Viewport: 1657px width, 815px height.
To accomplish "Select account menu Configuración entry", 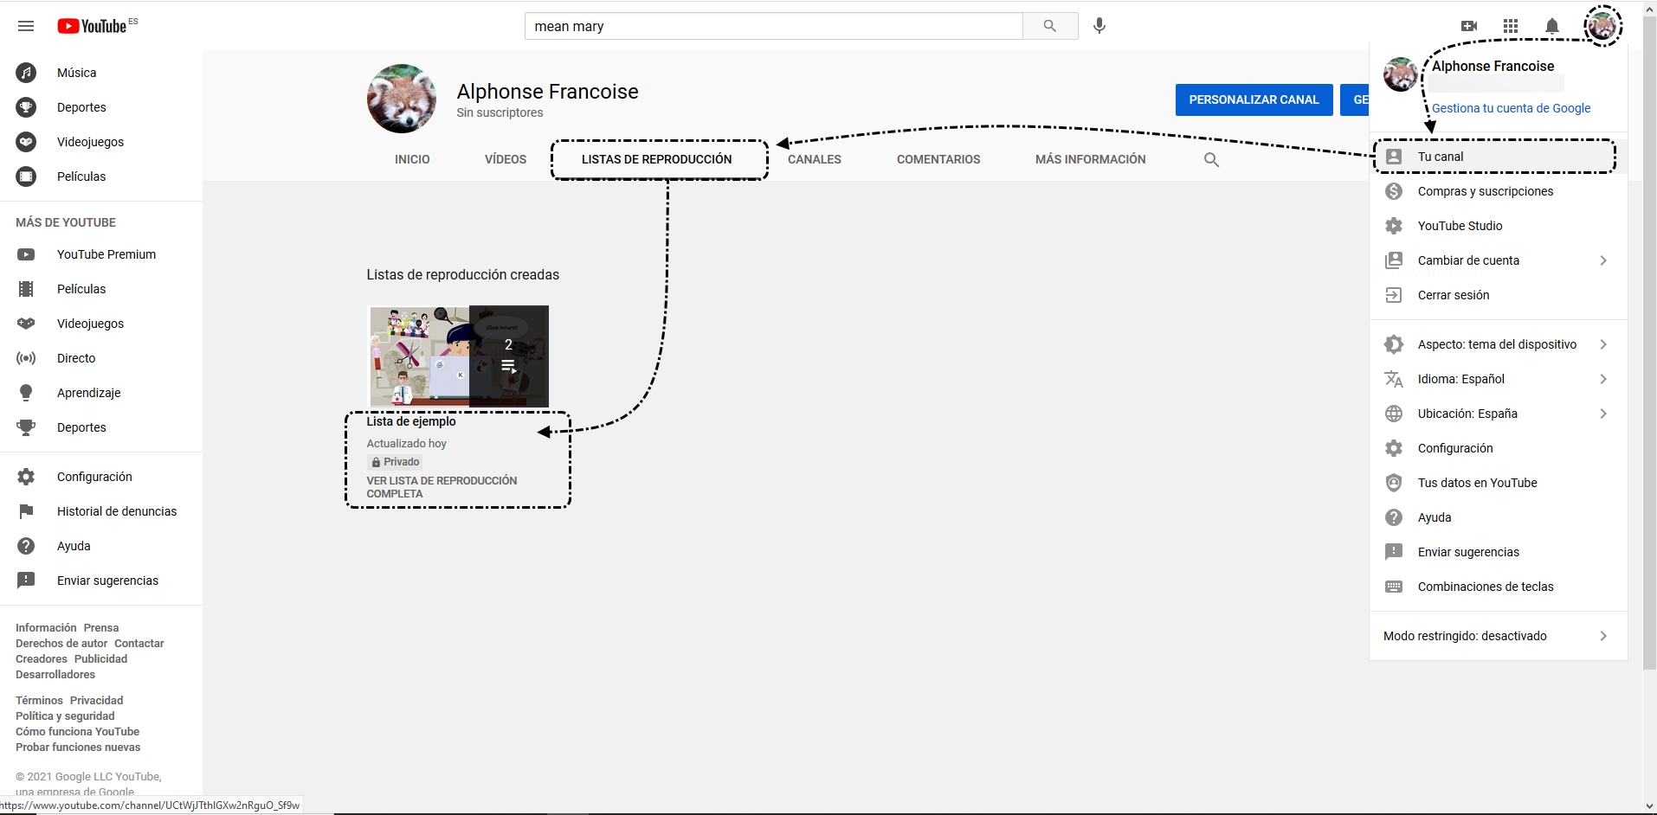I will click(x=1499, y=448).
